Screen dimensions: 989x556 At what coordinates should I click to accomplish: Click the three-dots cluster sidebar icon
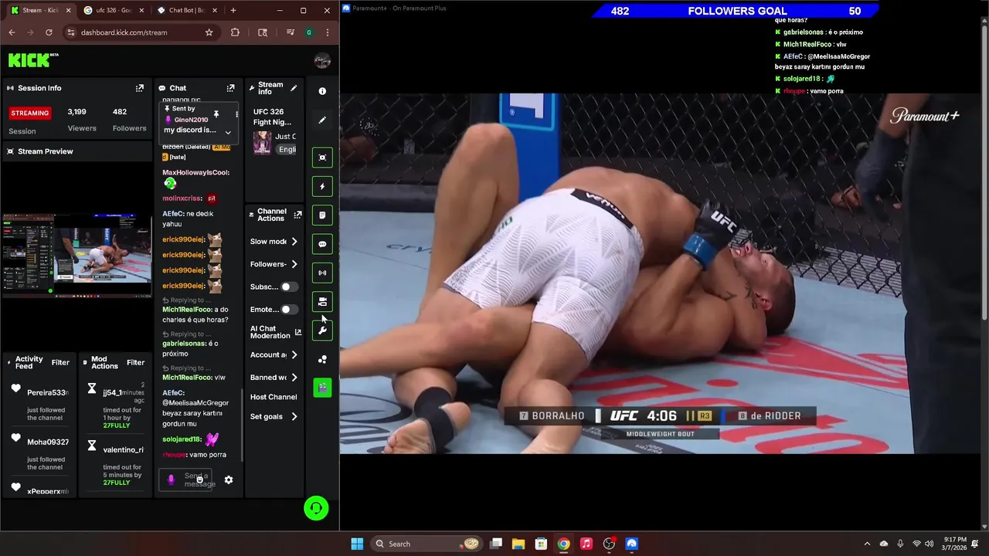(x=322, y=359)
